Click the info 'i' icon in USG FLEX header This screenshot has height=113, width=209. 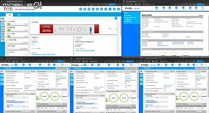110,9
